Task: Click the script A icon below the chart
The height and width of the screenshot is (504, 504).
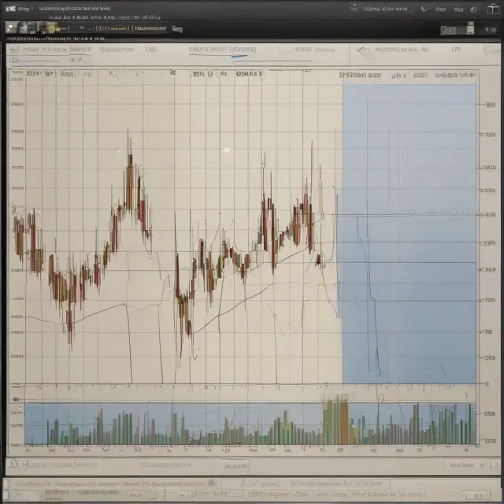Action: (14, 464)
